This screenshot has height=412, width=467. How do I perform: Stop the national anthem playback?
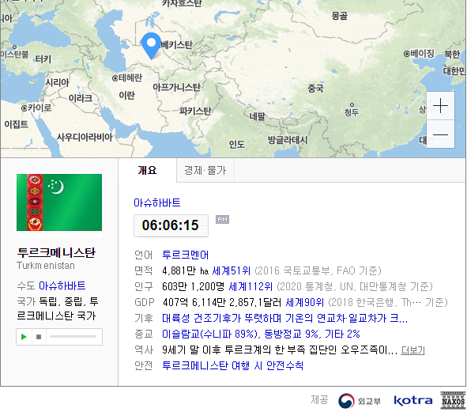(x=39, y=337)
